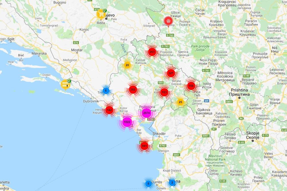Click the yellow cluster marker labeled 20

[x=127, y=65]
